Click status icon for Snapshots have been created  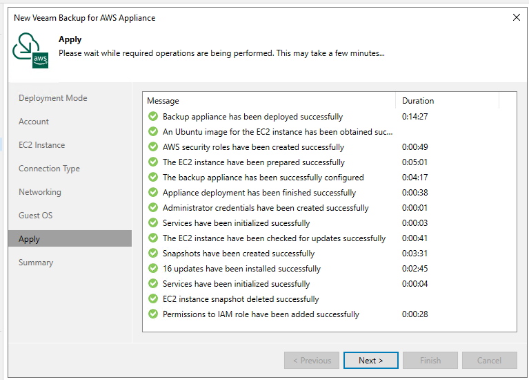[153, 254]
